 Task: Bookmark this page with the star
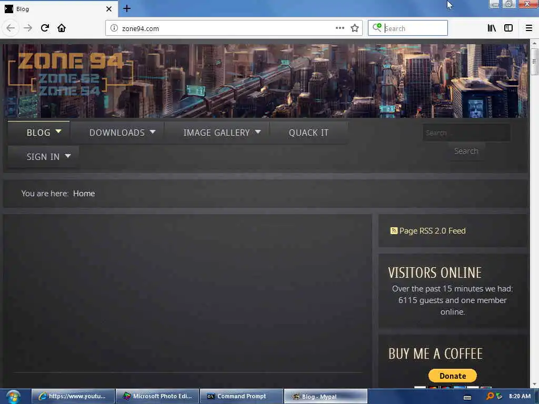click(x=355, y=28)
